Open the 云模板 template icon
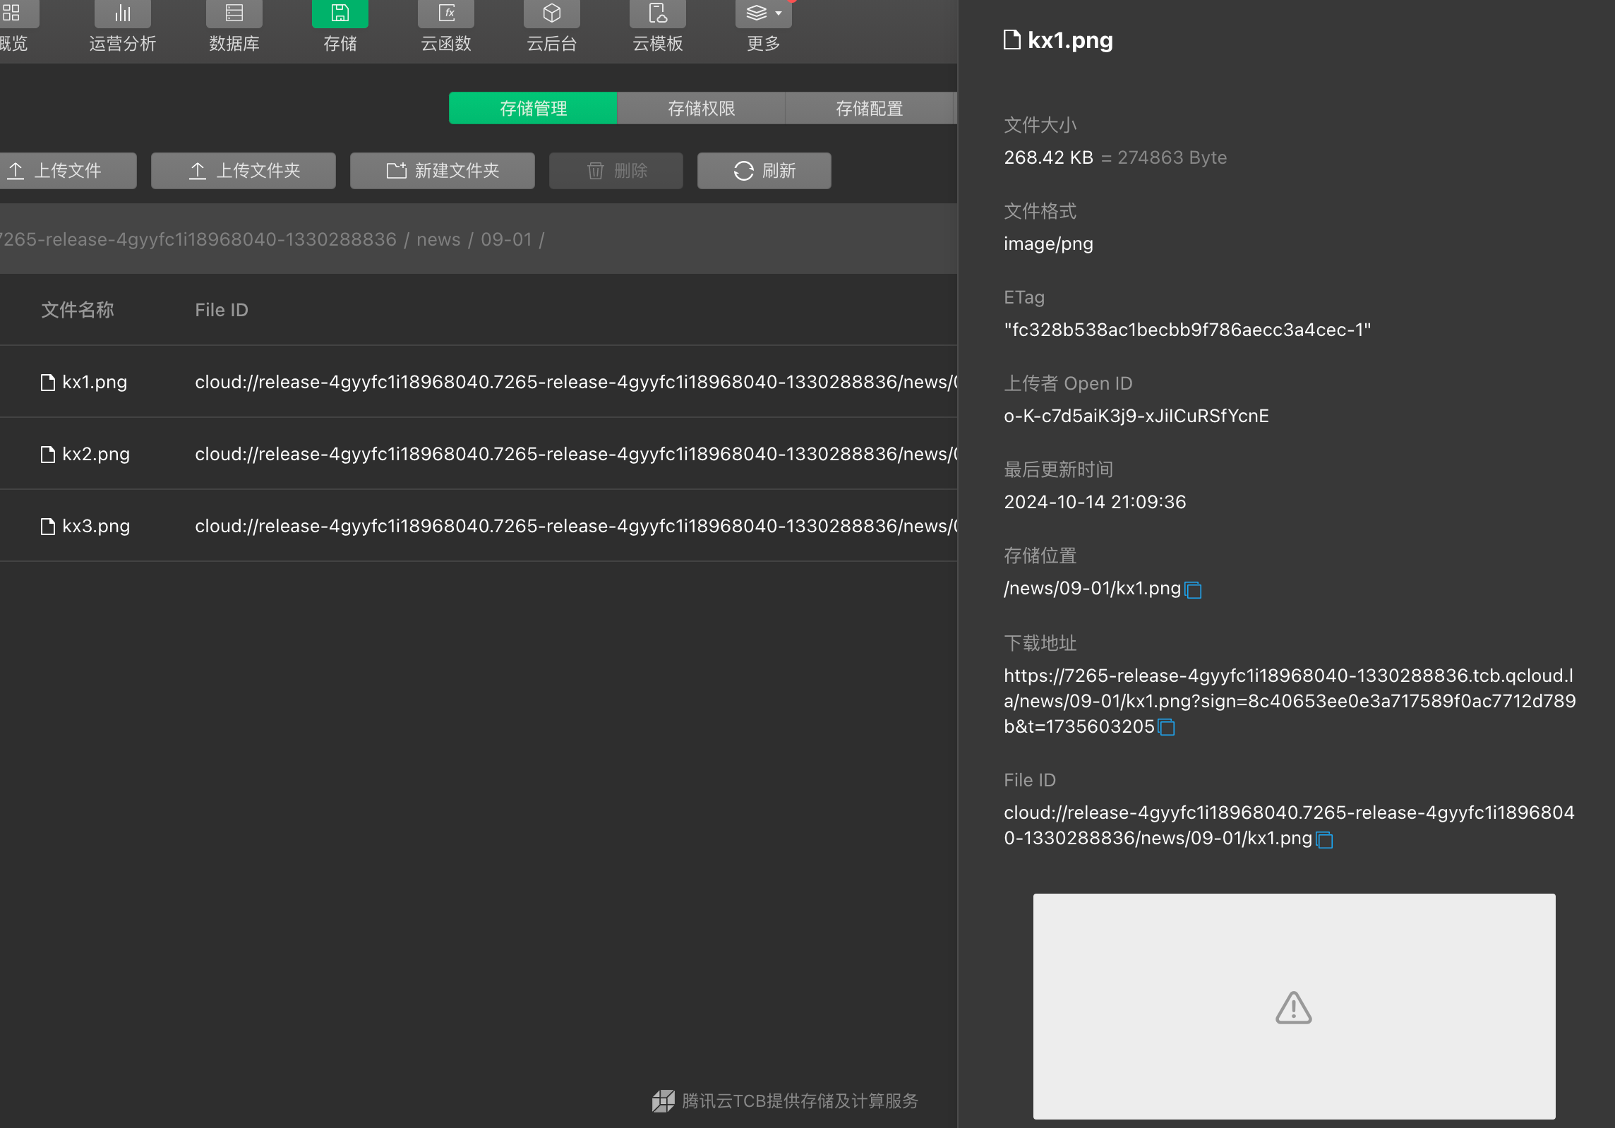This screenshot has height=1128, width=1615. click(x=657, y=13)
